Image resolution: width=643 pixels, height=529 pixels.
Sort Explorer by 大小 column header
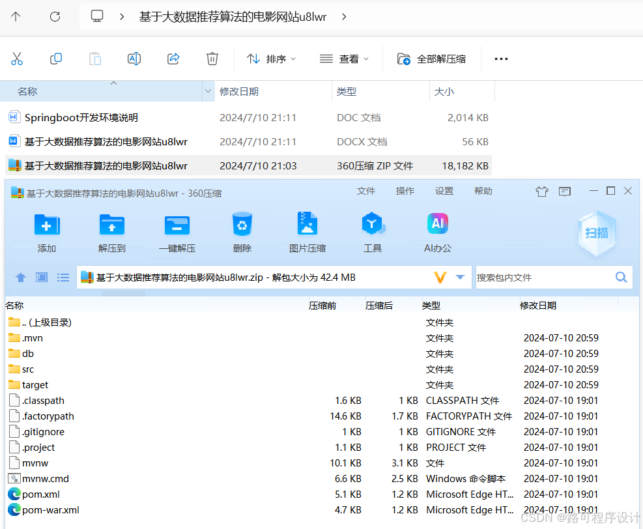[x=462, y=91]
